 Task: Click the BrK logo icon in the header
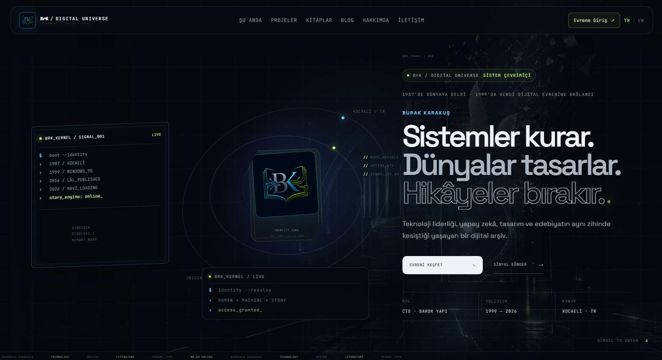coord(27,20)
